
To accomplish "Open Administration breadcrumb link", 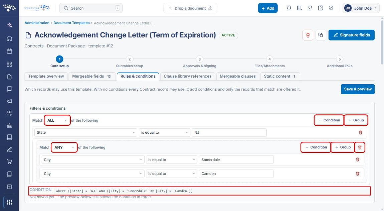I will [x=37, y=23].
